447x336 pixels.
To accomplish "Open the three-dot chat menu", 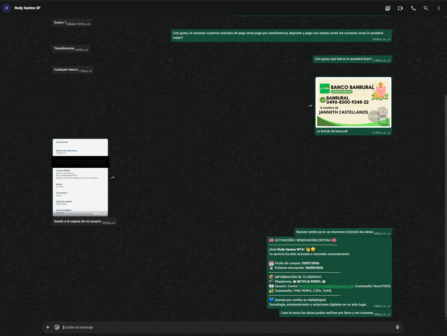I will click(439, 8).
